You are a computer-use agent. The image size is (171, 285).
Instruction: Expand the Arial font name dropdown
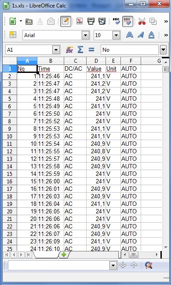(x=85, y=35)
